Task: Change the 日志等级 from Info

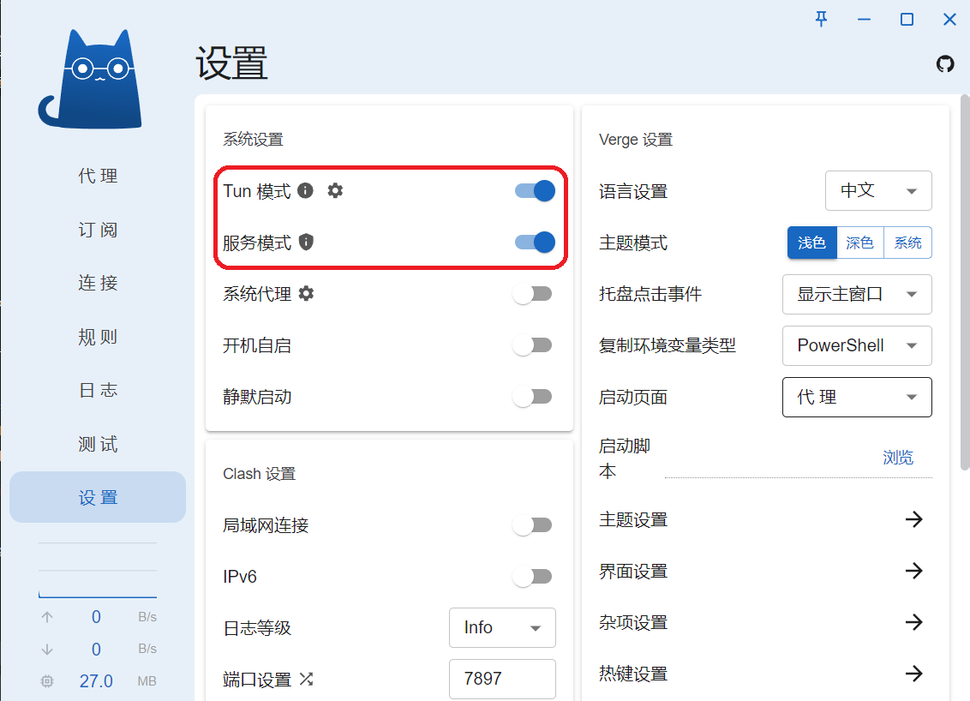Action: click(502, 627)
